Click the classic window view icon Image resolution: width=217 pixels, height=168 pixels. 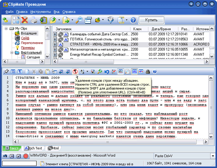tap(88, 20)
